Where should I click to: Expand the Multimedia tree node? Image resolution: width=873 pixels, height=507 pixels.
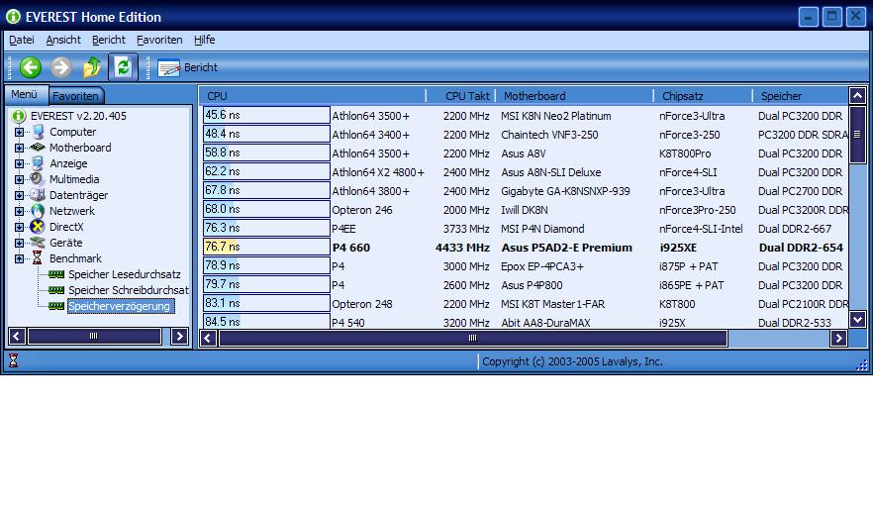tap(20, 179)
